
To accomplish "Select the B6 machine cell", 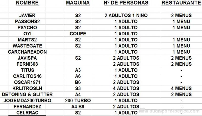I will point(78,82).
